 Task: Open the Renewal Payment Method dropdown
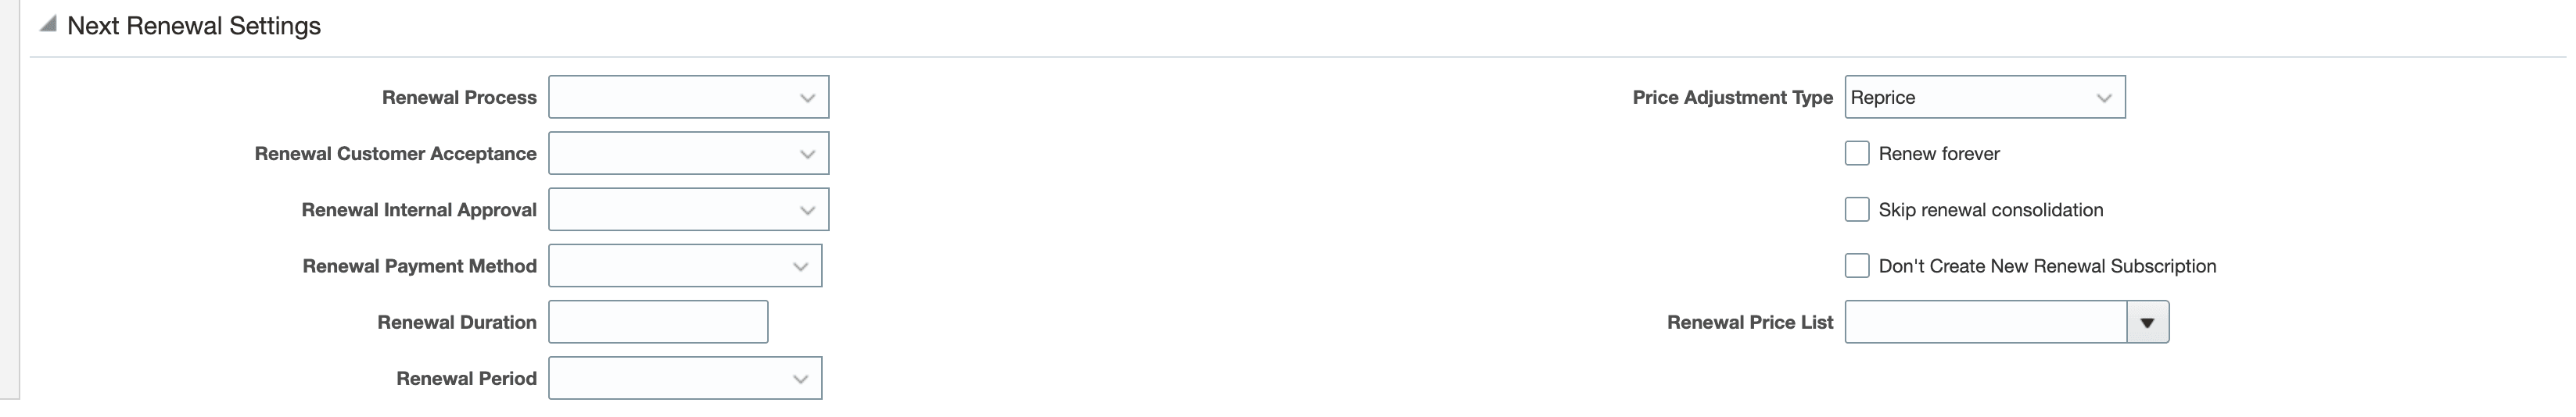685,266
